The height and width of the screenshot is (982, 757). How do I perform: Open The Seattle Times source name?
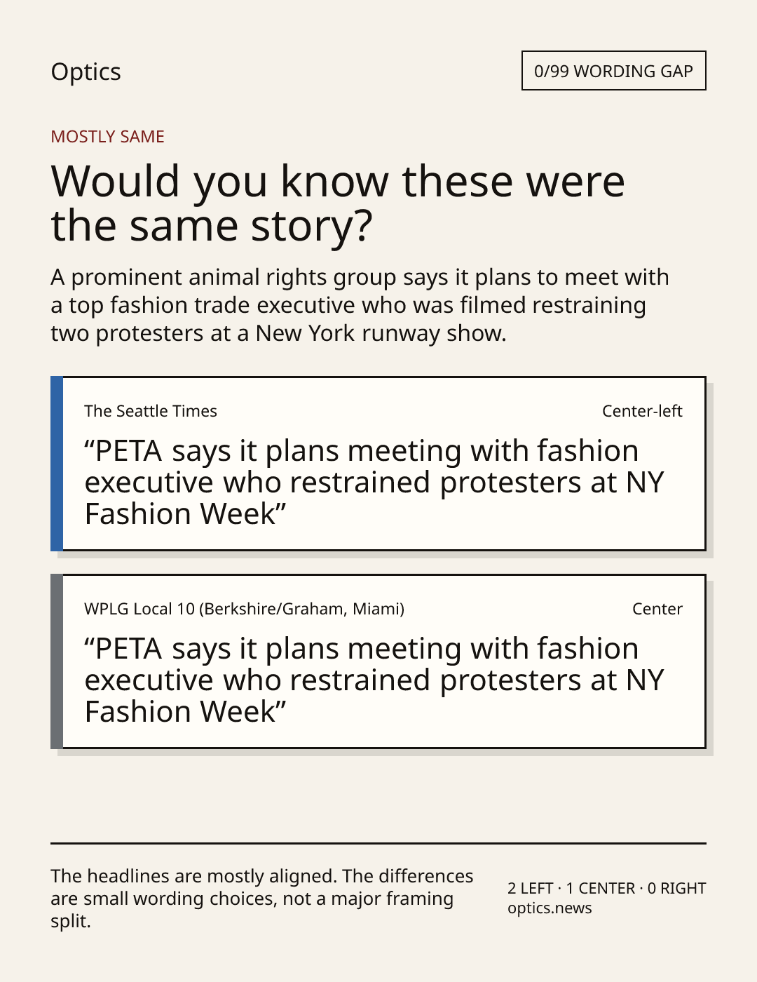pos(151,411)
